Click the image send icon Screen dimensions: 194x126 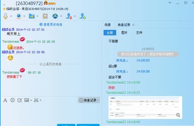pos(27,100)
